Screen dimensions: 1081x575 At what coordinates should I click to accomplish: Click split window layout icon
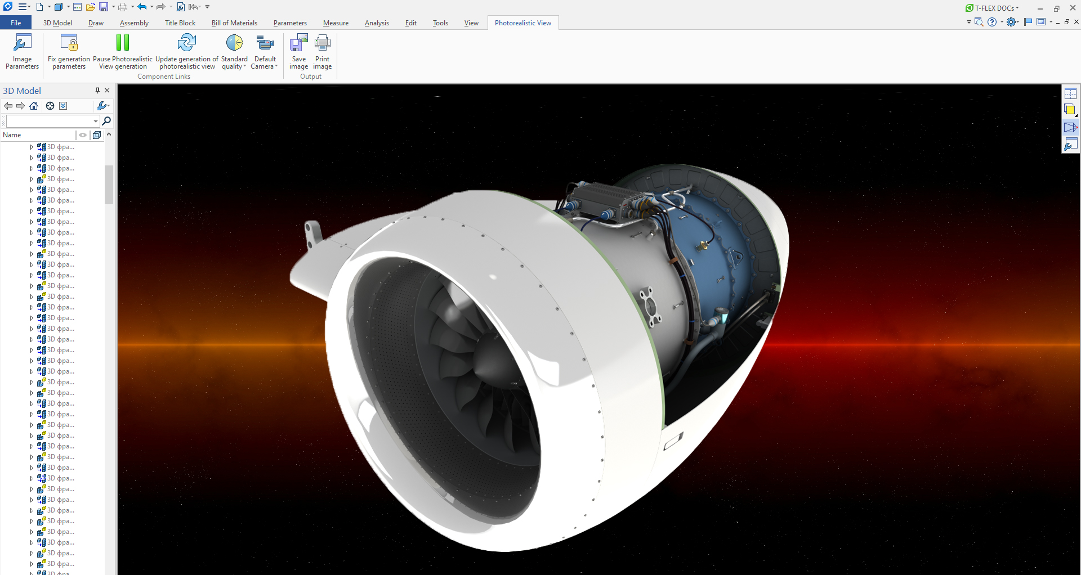[1070, 93]
